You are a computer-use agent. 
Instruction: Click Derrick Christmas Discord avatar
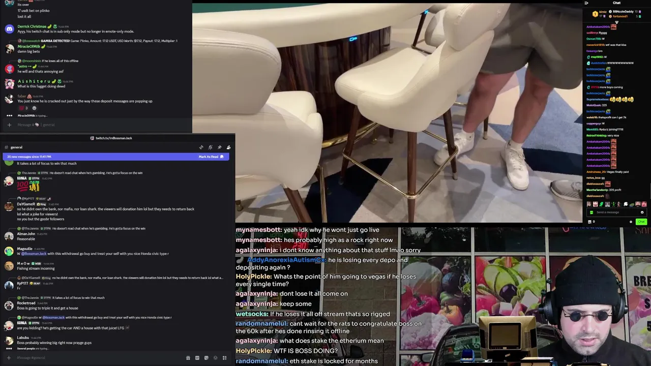[x=9, y=29]
